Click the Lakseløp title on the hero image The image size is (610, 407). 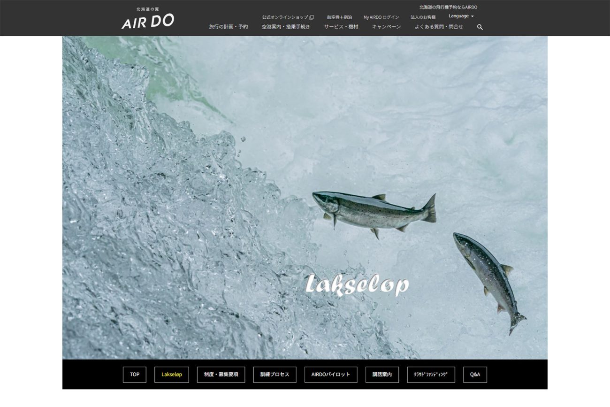(357, 284)
